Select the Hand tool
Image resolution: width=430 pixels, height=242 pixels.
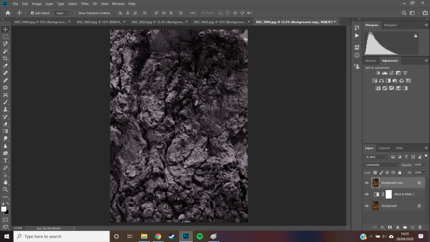(5, 182)
